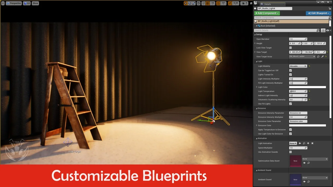The image size is (333, 187).
Task: Browse to View Target Actor asset magnifier
Action: 318,56
